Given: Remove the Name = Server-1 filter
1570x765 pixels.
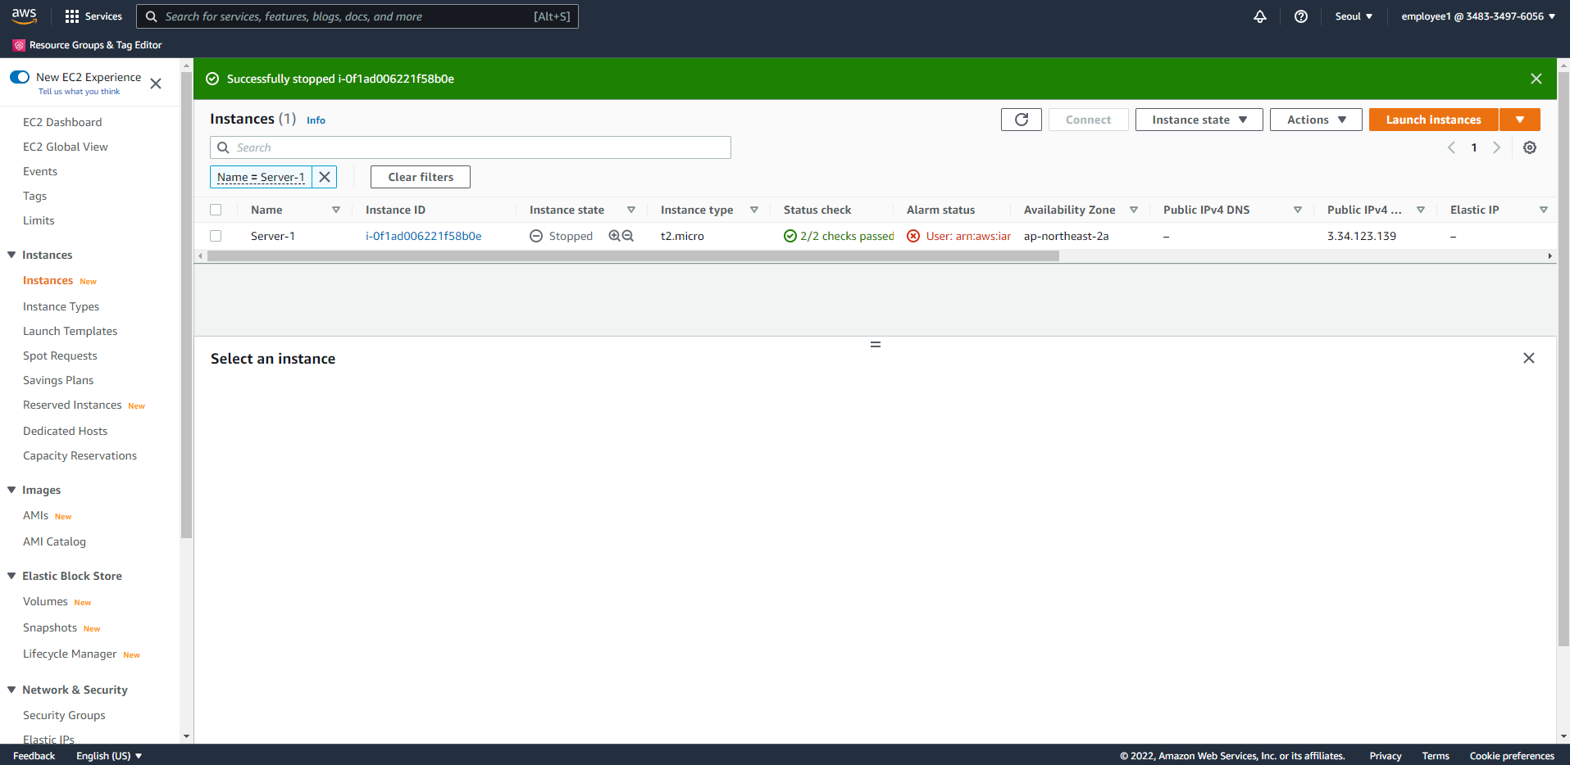Looking at the screenshot, I should [325, 177].
